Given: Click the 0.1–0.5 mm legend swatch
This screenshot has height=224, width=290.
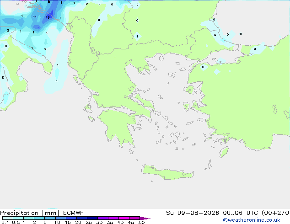Looking at the screenshot, I should coord(8,218).
